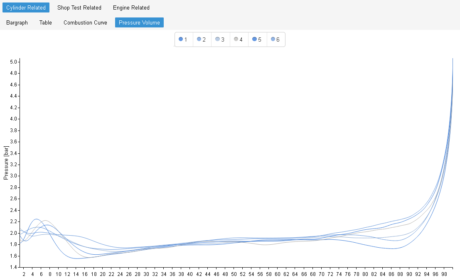Toggle cylinder 3 legend entry
This screenshot has width=460, height=278.
[220, 39]
